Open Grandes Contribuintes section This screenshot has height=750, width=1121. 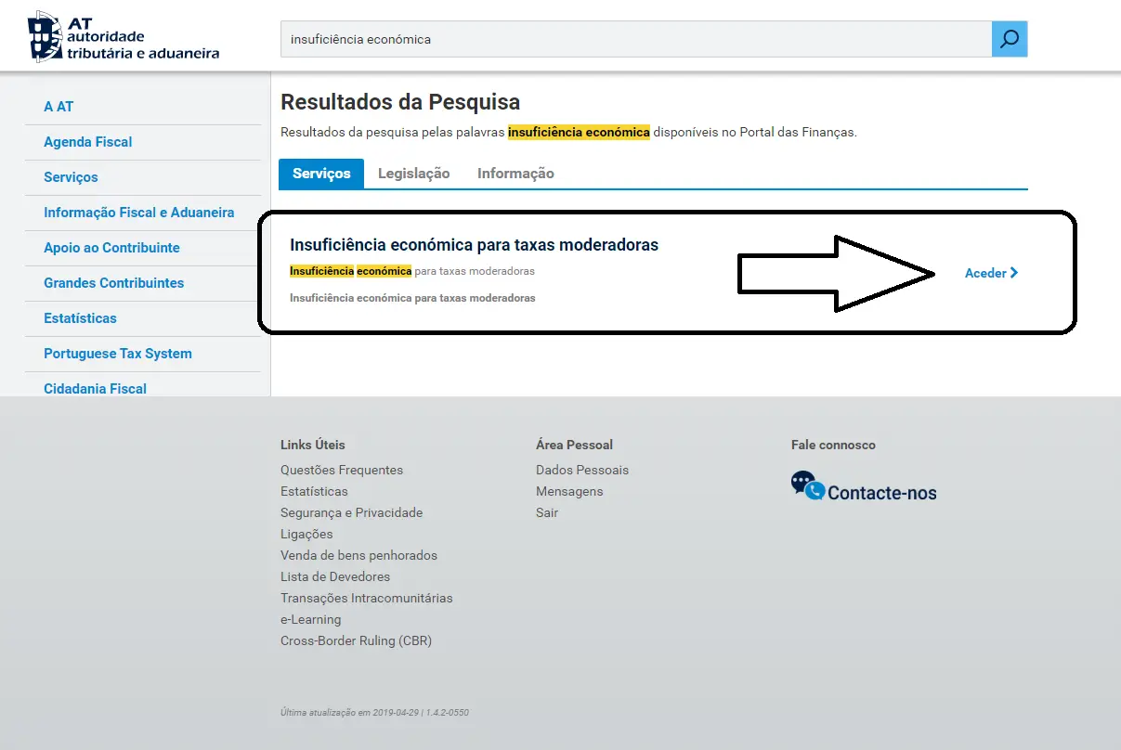(x=112, y=283)
